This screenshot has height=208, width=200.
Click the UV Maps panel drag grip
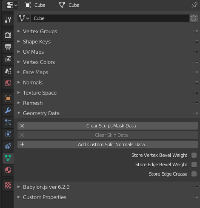click(196, 52)
